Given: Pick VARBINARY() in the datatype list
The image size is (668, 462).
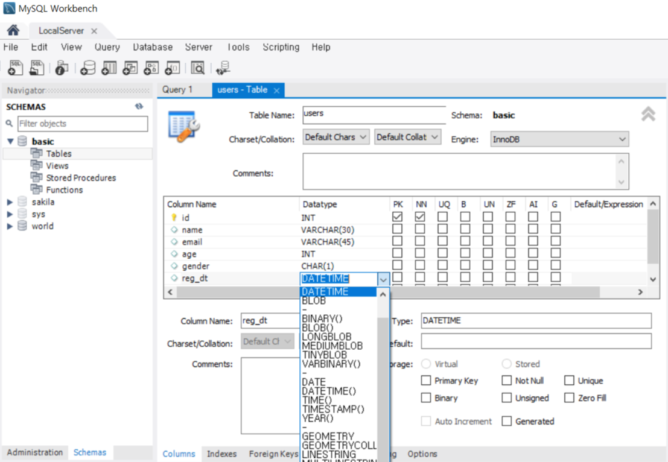Looking at the screenshot, I should tap(331, 364).
